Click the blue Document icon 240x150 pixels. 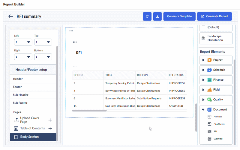(x=209, y=110)
